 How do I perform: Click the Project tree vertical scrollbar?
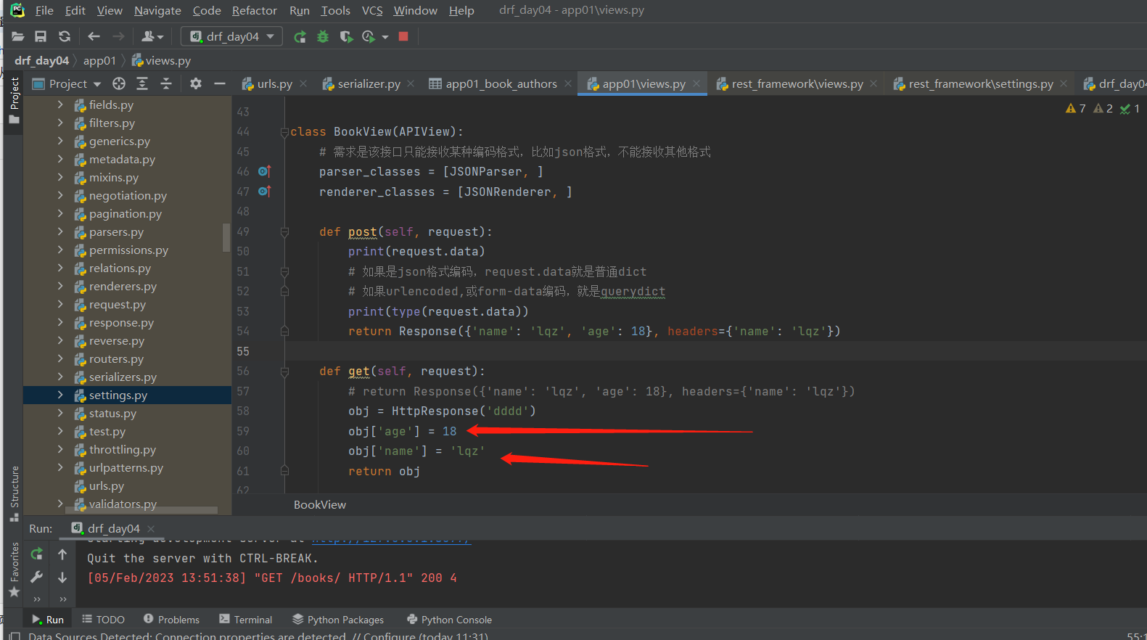[226, 237]
